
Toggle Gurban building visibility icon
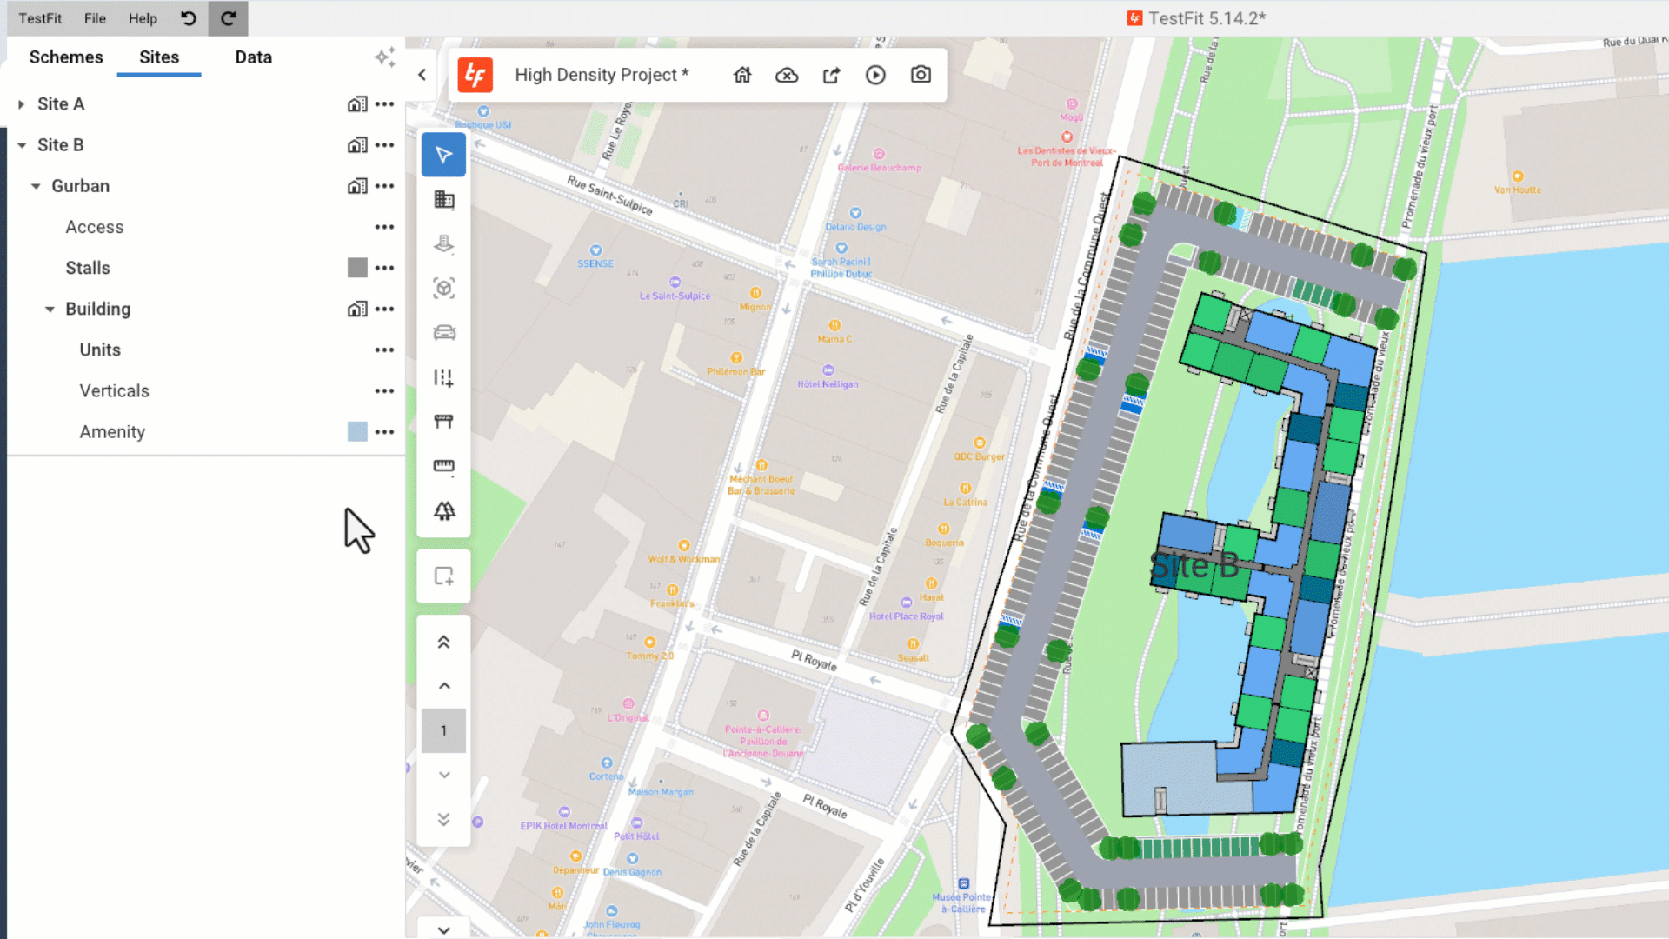coord(356,186)
